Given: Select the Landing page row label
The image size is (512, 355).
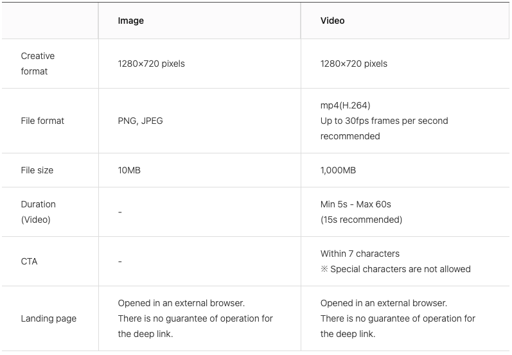Looking at the screenshot, I should tap(48, 318).
